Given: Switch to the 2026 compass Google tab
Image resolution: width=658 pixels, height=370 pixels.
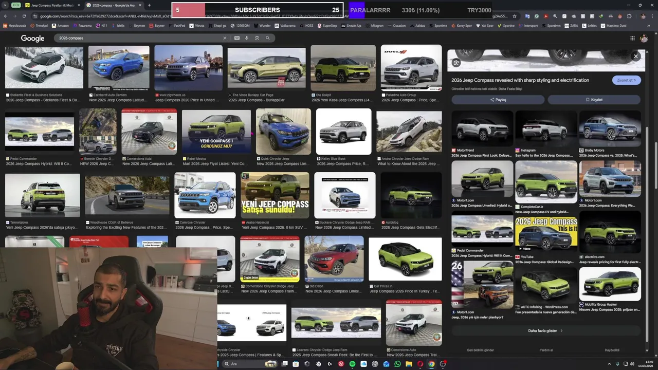Looking at the screenshot, I should [113, 5].
